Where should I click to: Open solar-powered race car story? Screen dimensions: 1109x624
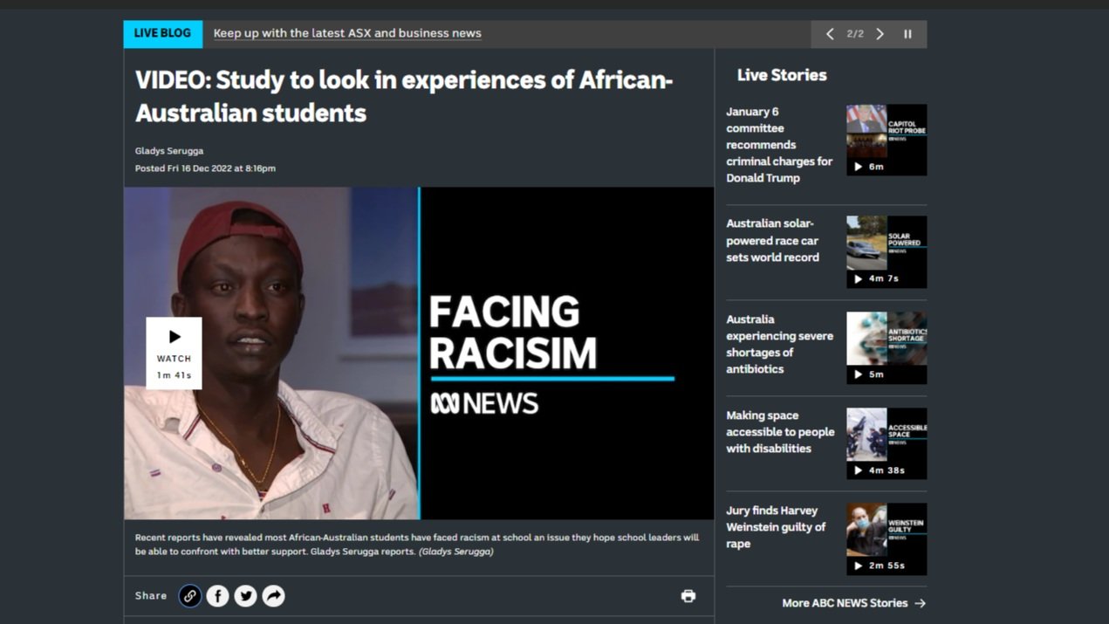[774, 240]
